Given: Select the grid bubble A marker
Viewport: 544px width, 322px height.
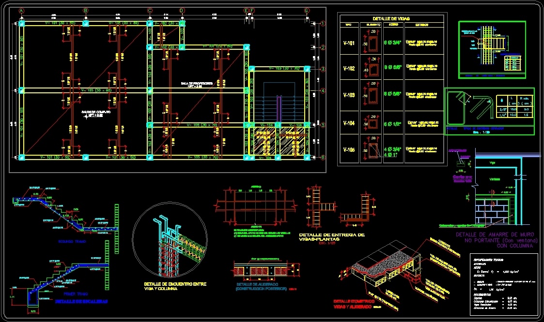Looking at the screenshot, I should click(x=21, y=10).
